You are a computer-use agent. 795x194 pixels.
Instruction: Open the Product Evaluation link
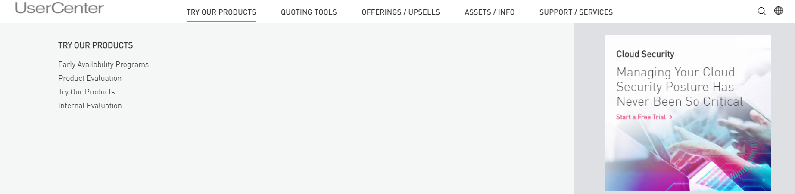click(90, 78)
